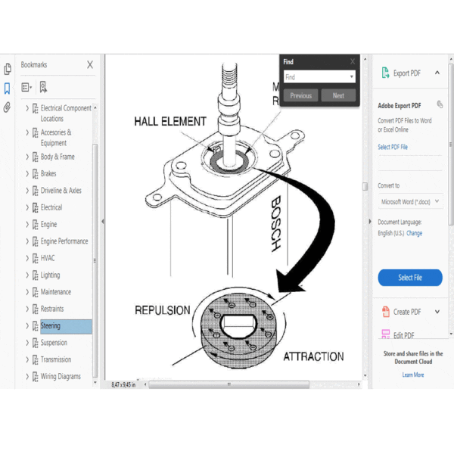Expand the Suspension bookmark
The width and height of the screenshot is (454, 454).
click(x=27, y=343)
